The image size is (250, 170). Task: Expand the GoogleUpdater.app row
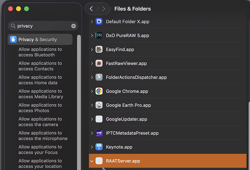tap(92, 119)
